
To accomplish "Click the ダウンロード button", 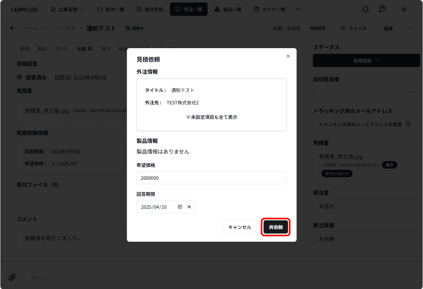I will tap(337, 174).
